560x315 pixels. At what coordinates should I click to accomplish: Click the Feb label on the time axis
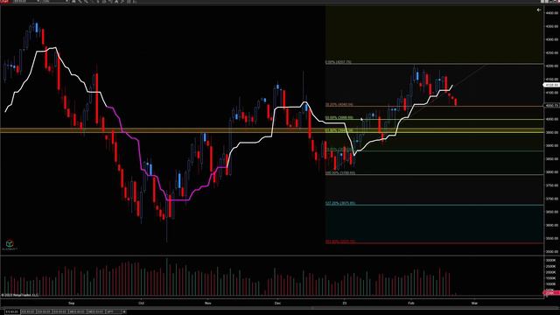pyautogui.click(x=411, y=304)
